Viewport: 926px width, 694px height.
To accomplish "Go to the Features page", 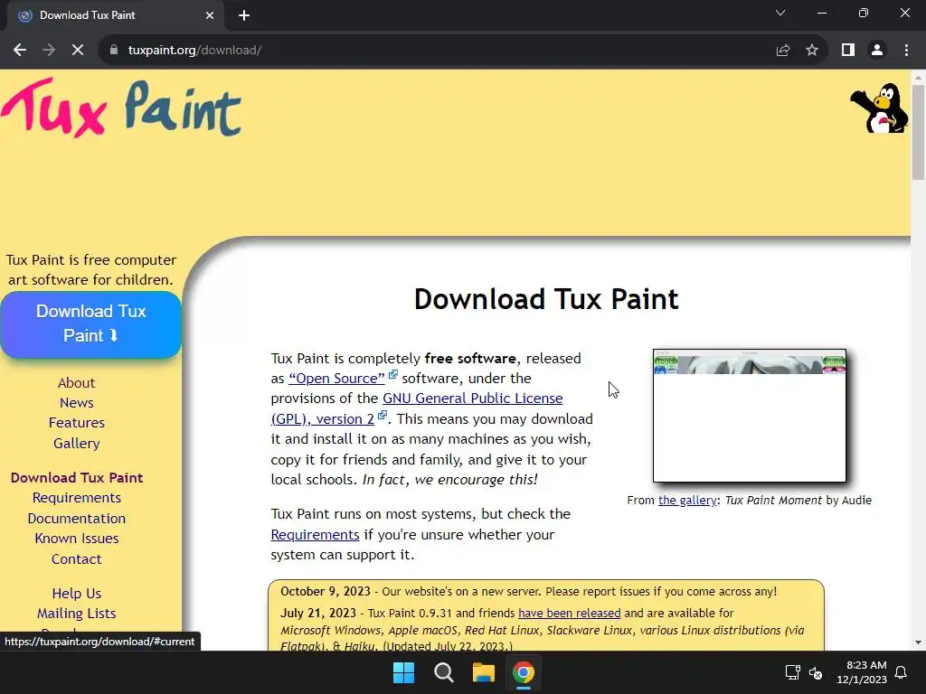I will pos(76,423).
